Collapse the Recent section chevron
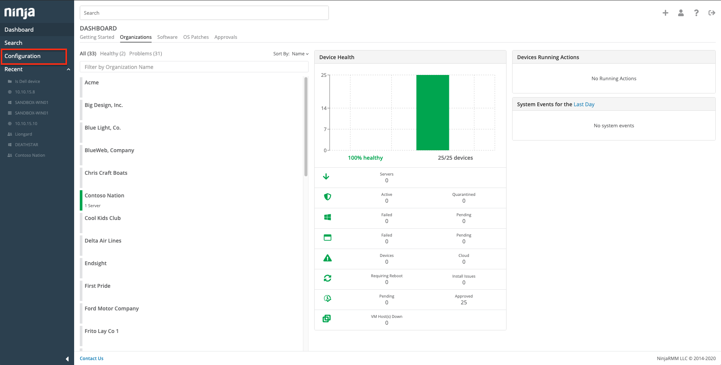The width and height of the screenshot is (721, 365). [68, 69]
